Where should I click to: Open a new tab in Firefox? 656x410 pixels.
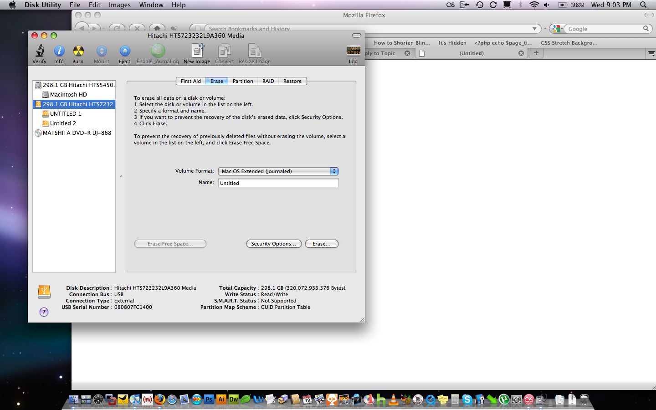(x=536, y=53)
